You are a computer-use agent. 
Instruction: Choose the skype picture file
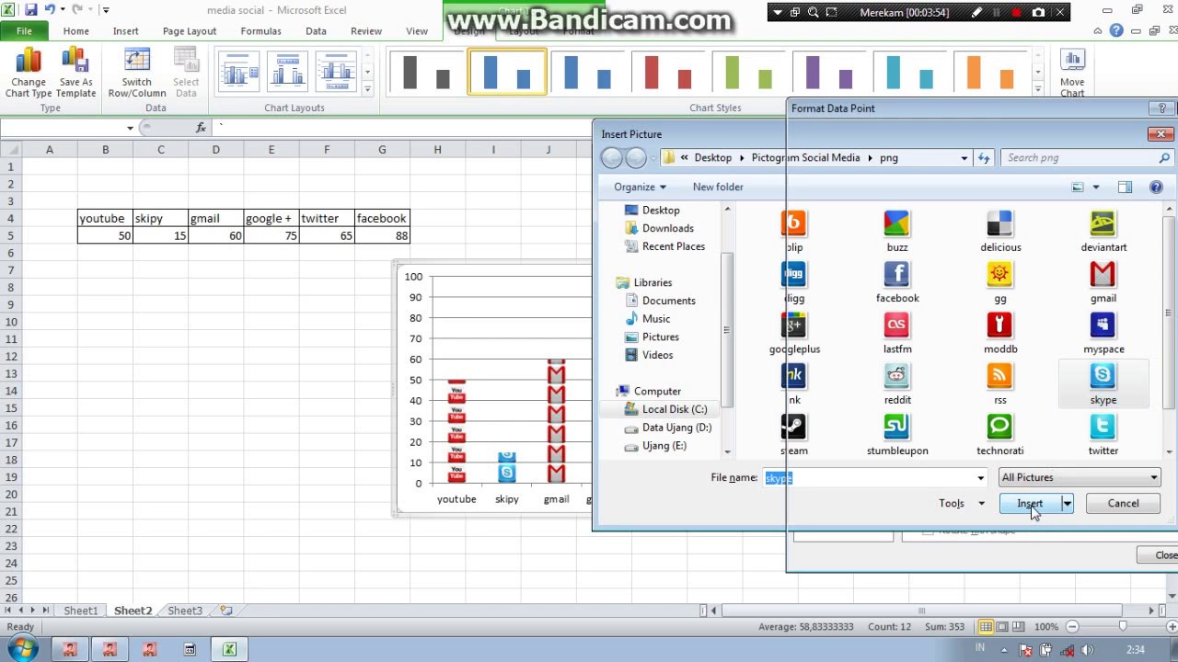point(1103,383)
